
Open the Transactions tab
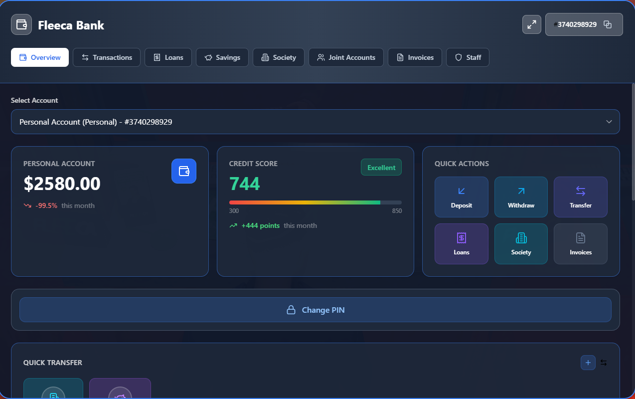[107, 57]
